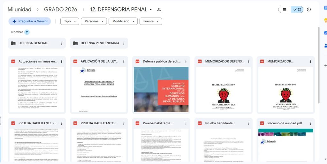Click PDF icon of Recurso de nulidad.pdf

pos(262,123)
